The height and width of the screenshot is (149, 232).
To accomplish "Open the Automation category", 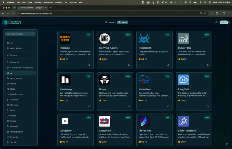I will pos(20,78).
